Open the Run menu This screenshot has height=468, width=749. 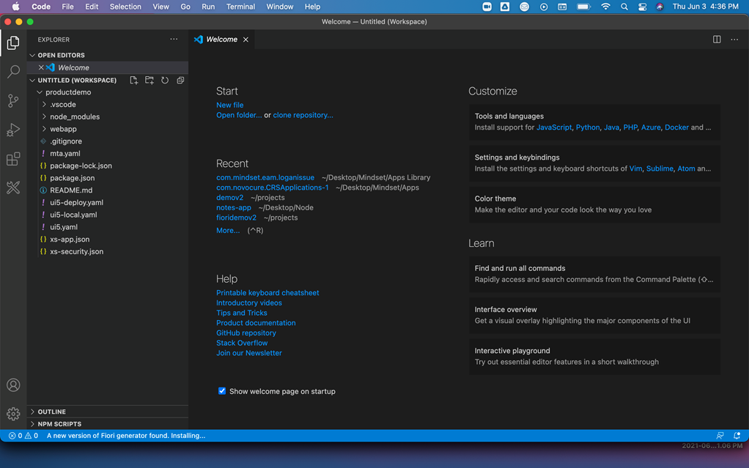208,7
